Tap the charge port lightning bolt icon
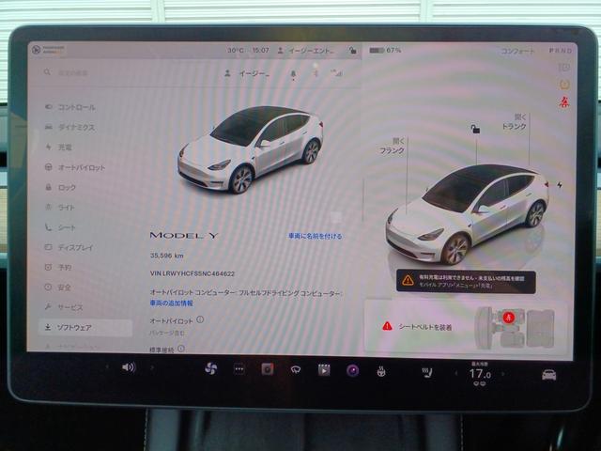 tap(561, 185)
